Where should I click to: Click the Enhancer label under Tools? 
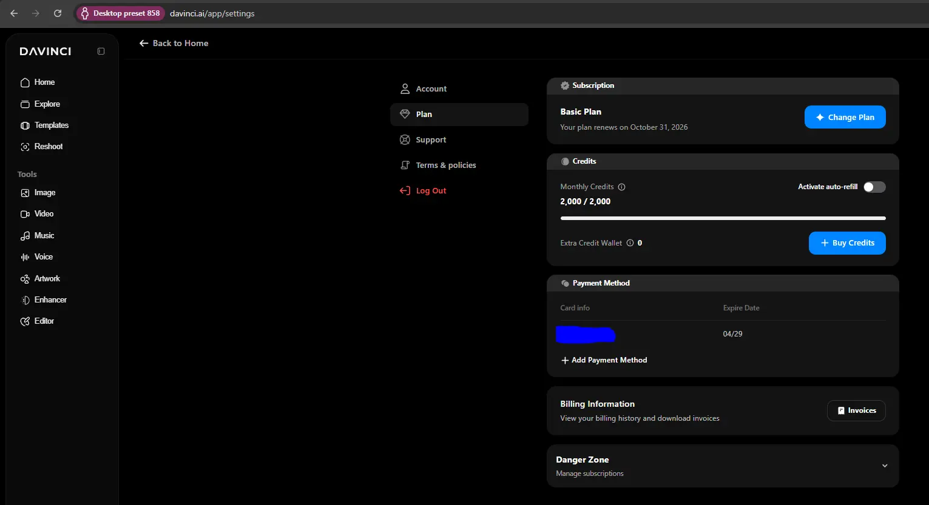tap(50, 300)
